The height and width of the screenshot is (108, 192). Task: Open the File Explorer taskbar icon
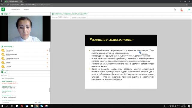(x=32, y=106)
